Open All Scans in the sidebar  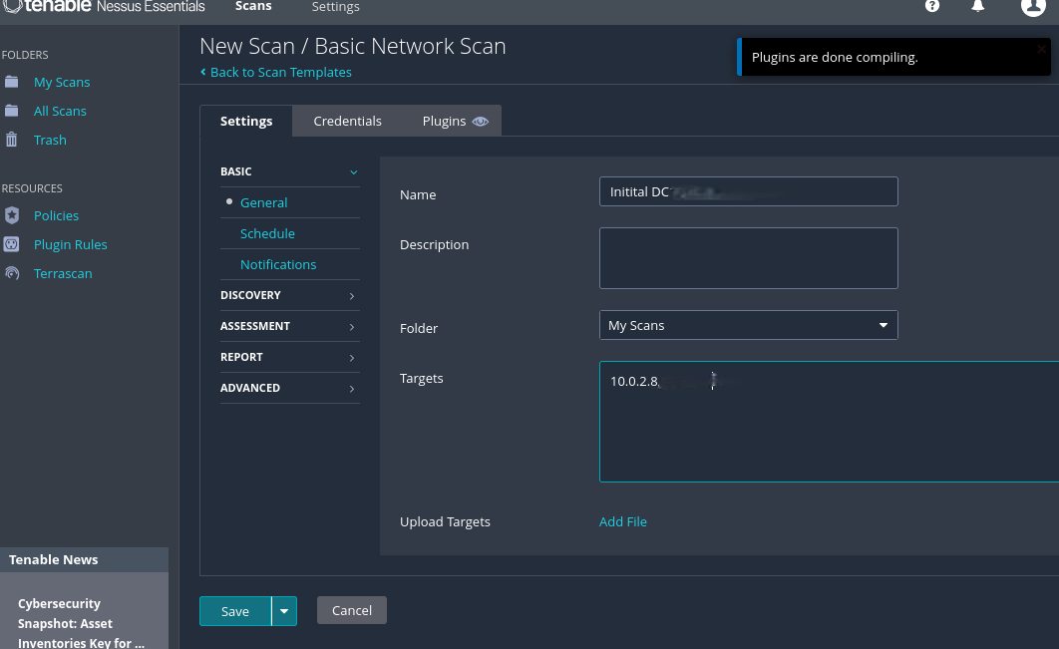(x=60, y=111)
